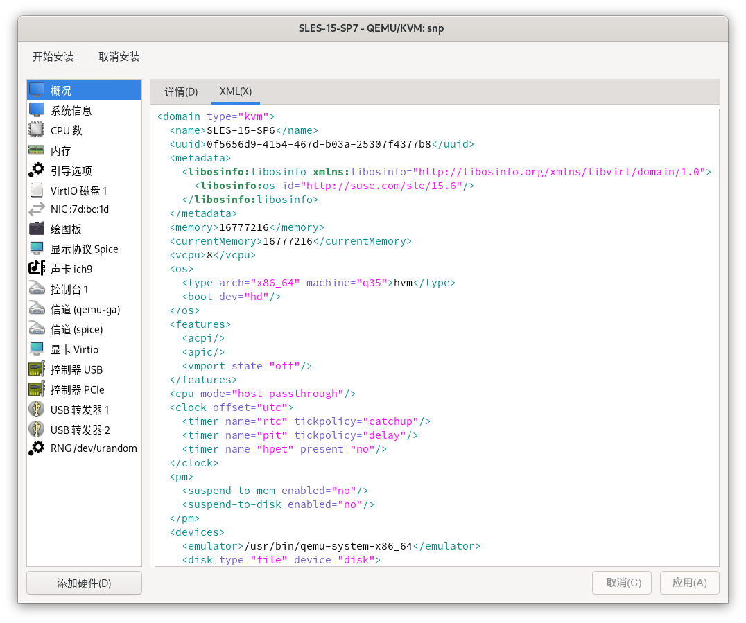Click the clock offset="utc" line
The width and height of the screenshot is (746, 623).
(x=232, y=407)
